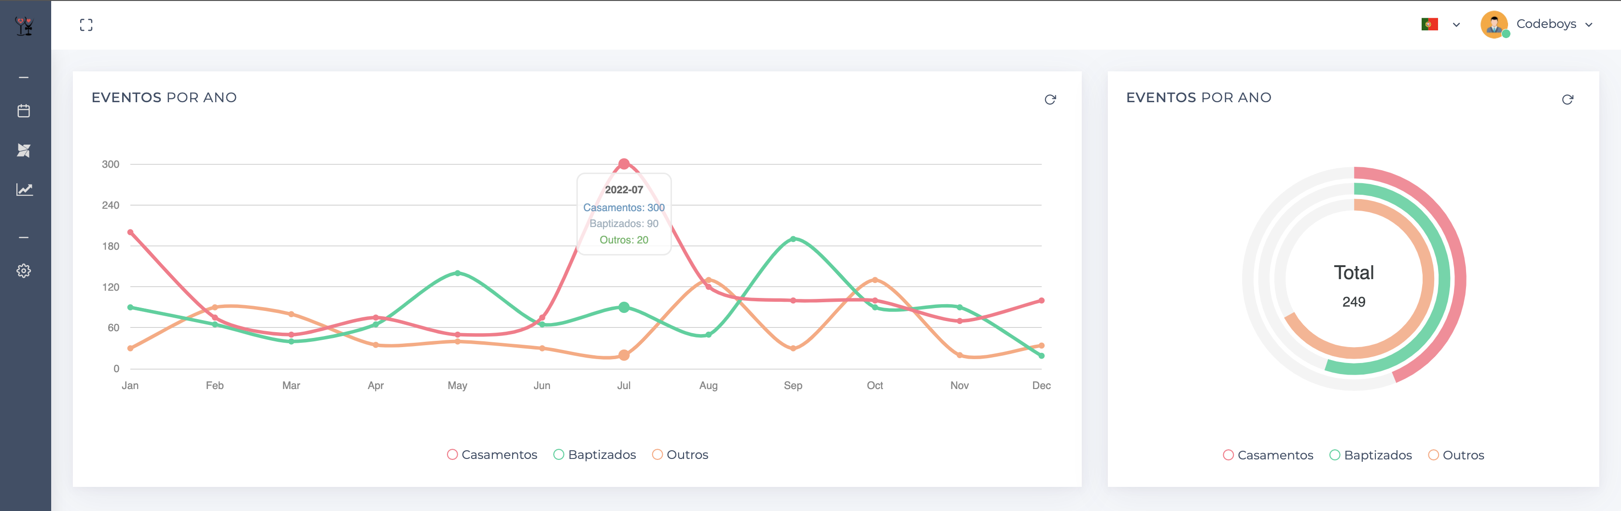The width and height of the screenshot is (1621, 511).
Task: Refresh the donut chart card
Action: tap(1567, 99)
